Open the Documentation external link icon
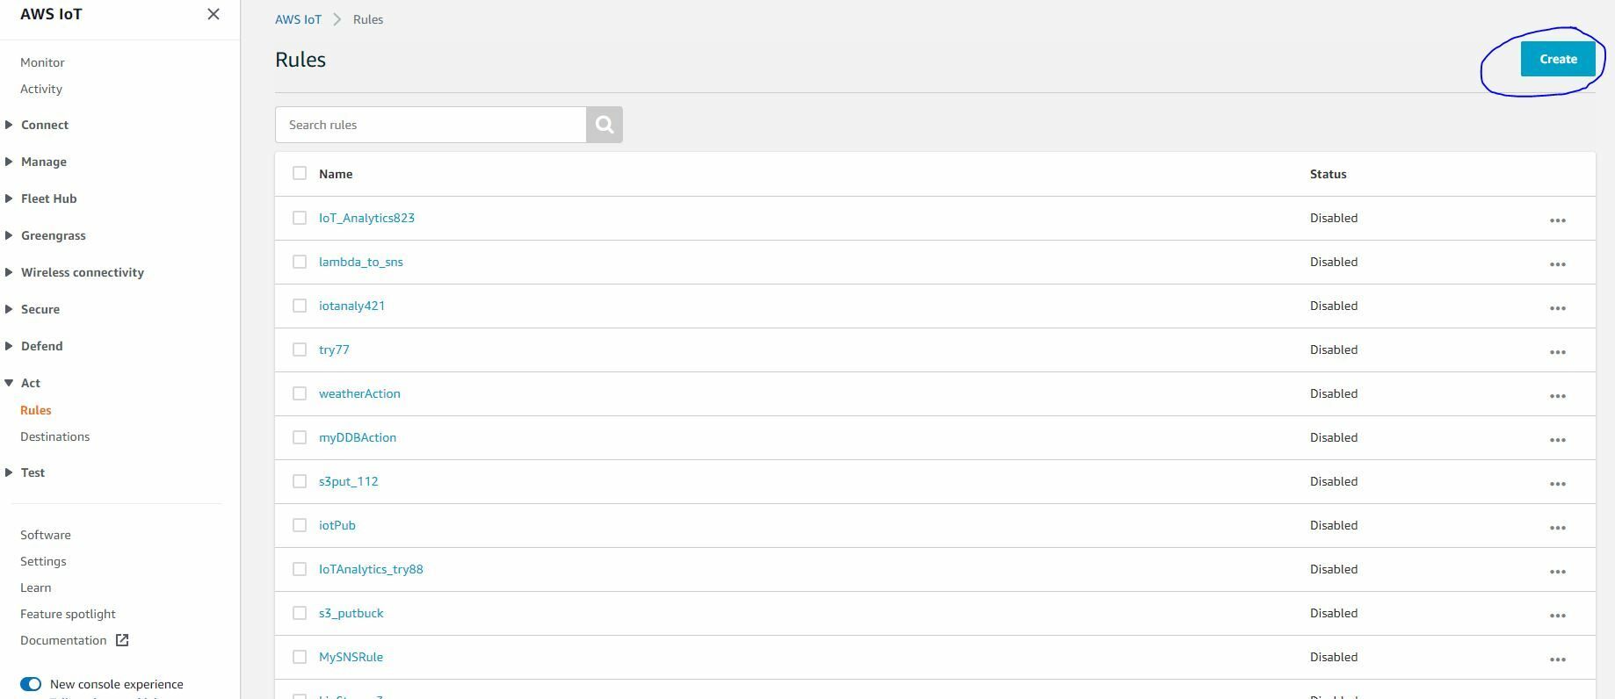This screenshot has width=1615, height=699. [122, 640]
